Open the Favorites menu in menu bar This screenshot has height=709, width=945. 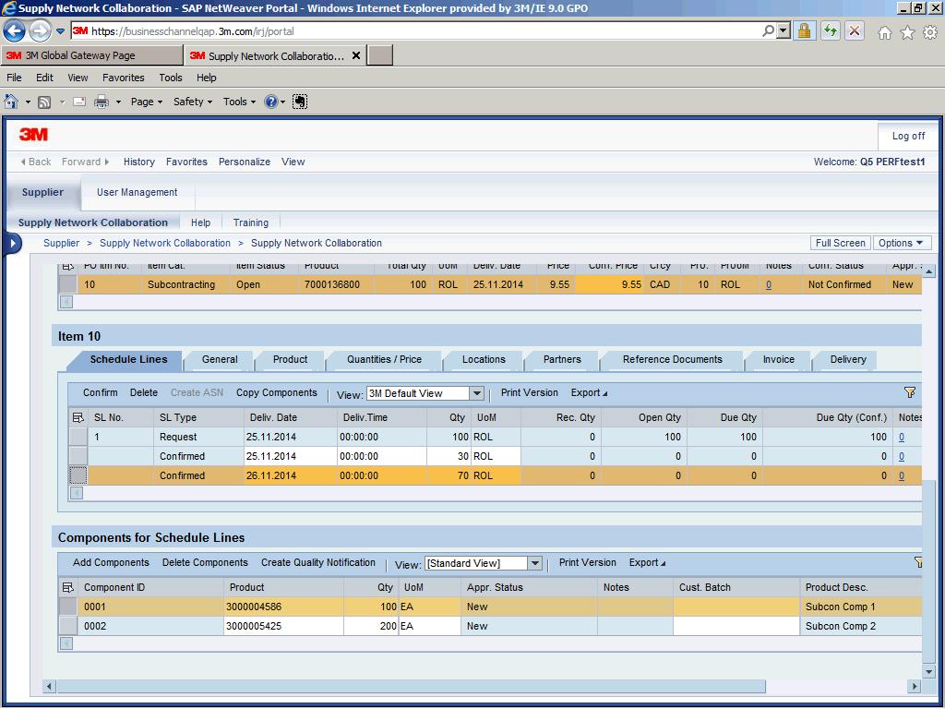[x=123, y=78]
